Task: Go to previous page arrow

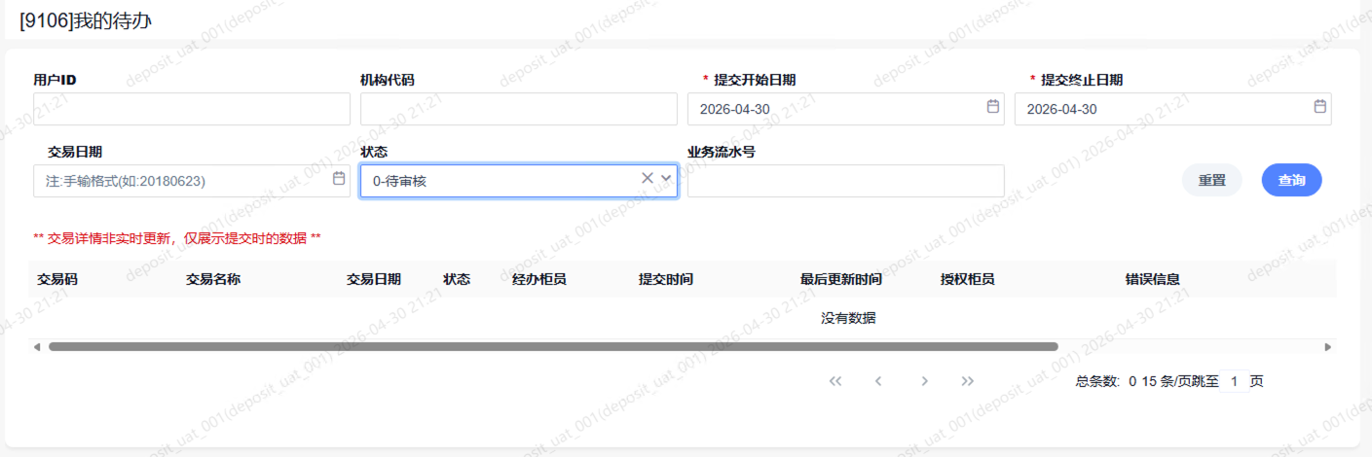Action: tap(878, 381)
